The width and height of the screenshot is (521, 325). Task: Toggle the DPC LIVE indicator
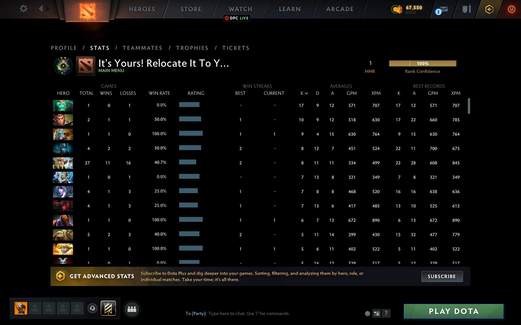236,18
